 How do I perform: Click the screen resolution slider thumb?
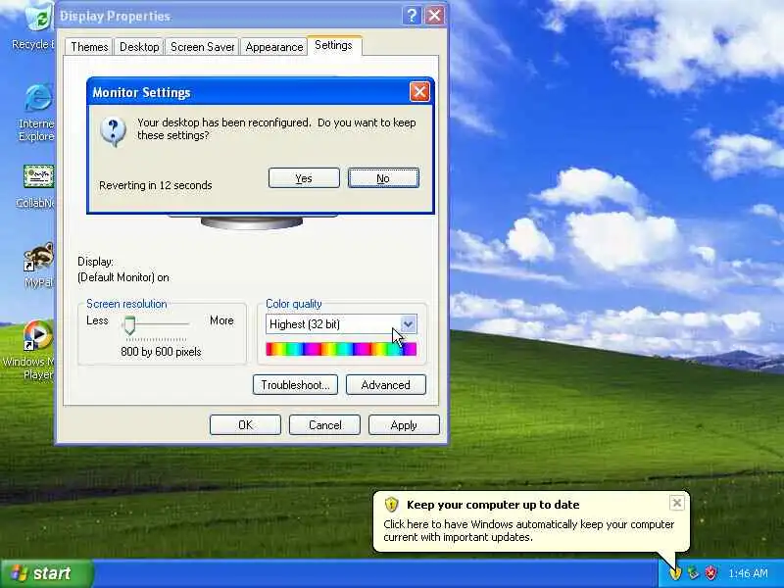[129, 325]
